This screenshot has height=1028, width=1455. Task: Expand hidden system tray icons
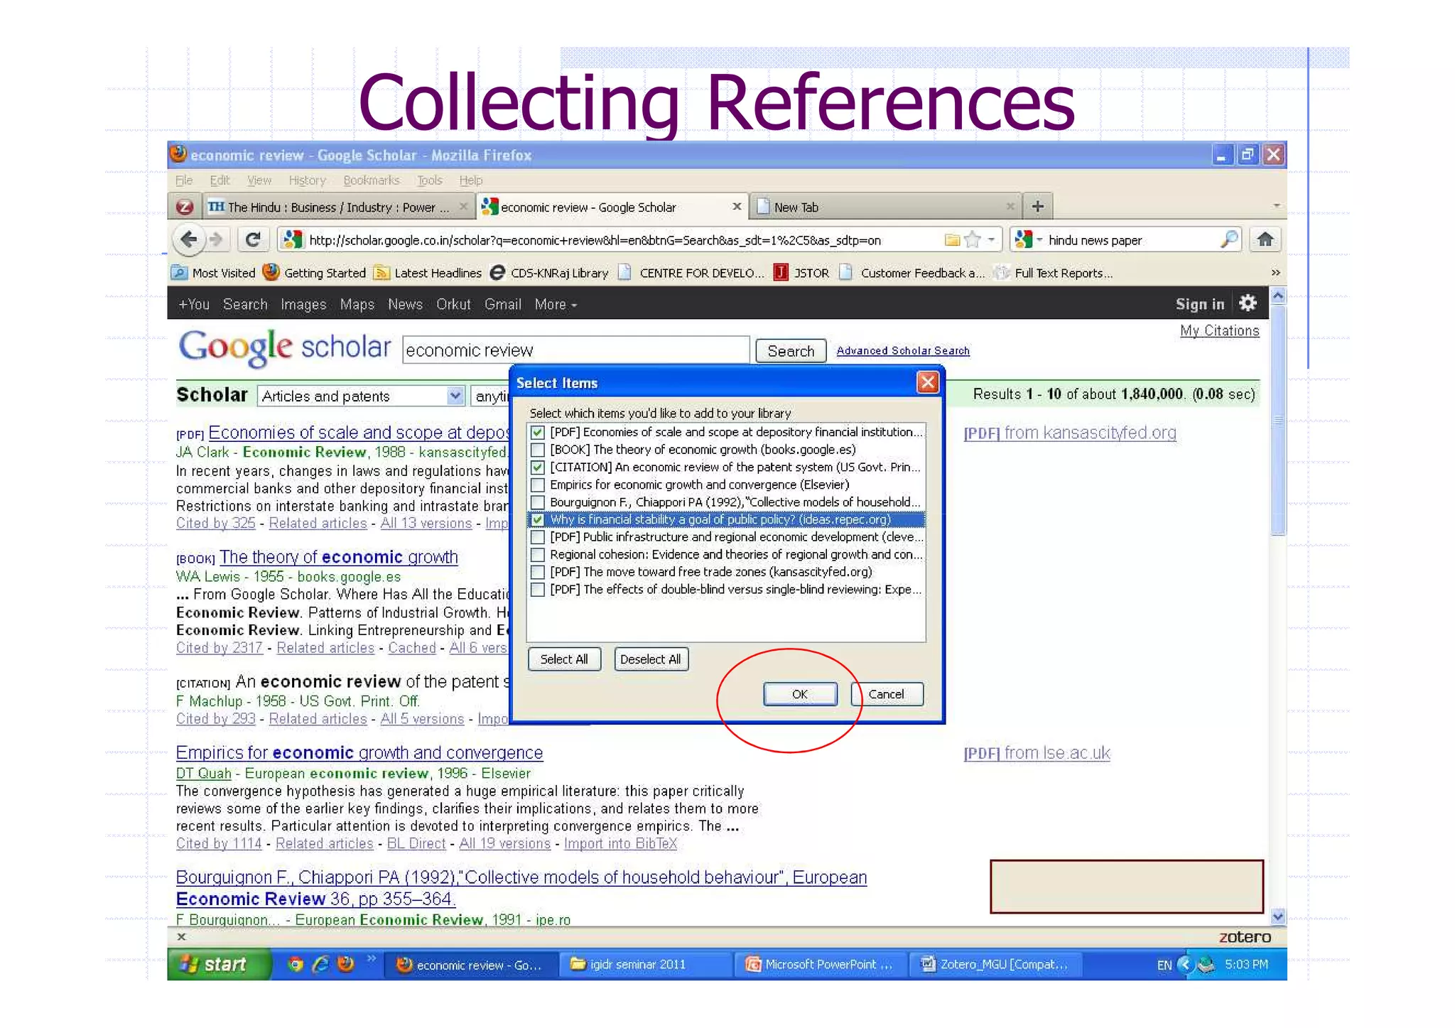(x=1184, y=964)
